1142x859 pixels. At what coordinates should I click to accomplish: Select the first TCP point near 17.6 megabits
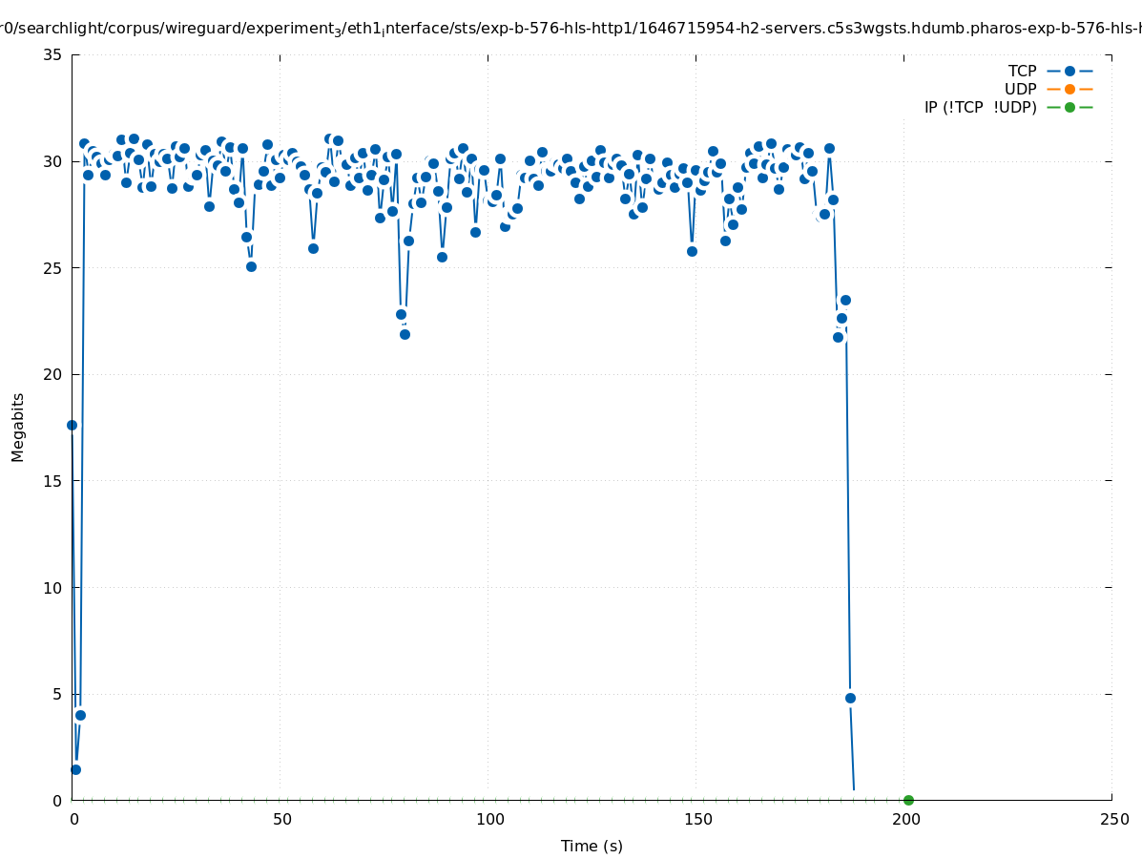coord(72,425)
